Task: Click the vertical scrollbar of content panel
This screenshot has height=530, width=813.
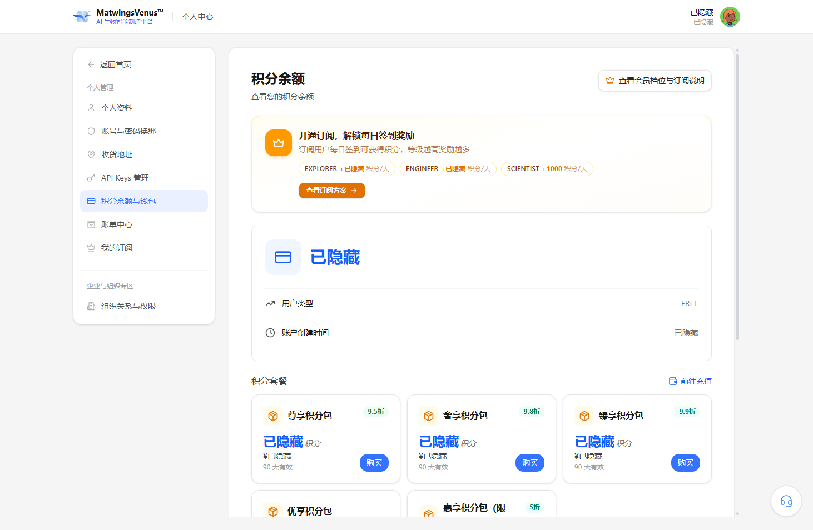Action: (x=737, y=197)
